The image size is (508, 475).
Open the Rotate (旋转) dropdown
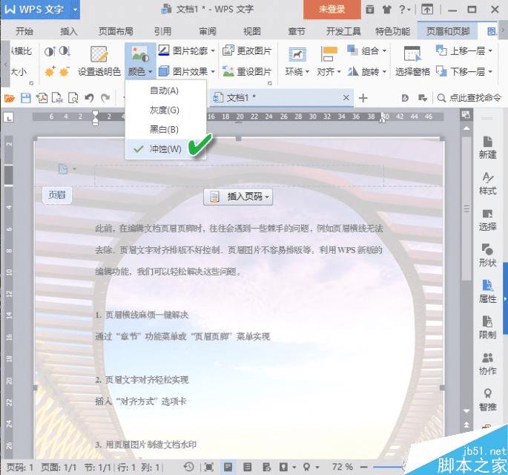[x=367, y=71]
